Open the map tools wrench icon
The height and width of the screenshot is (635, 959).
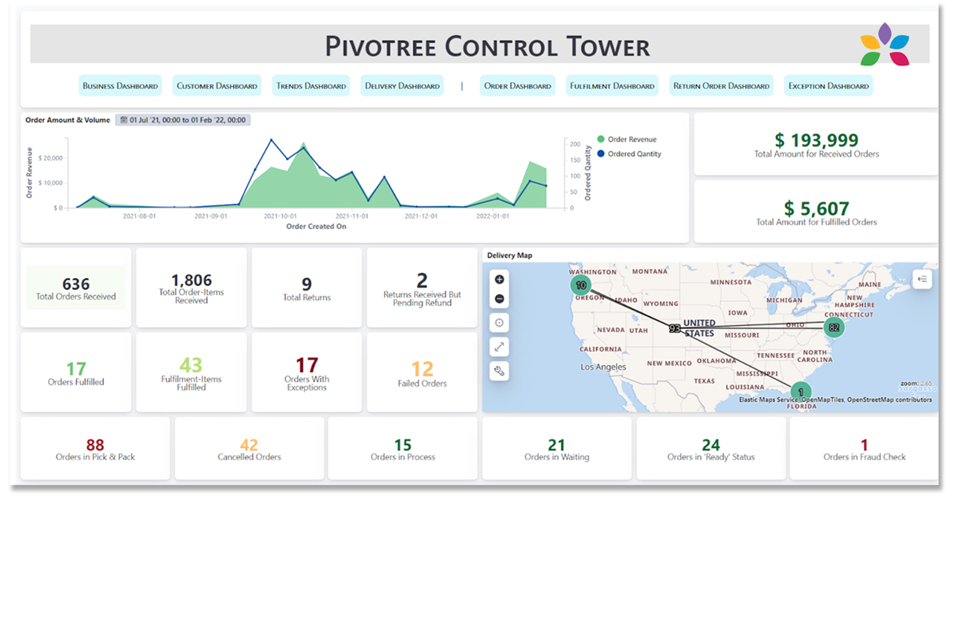(499, 371)
